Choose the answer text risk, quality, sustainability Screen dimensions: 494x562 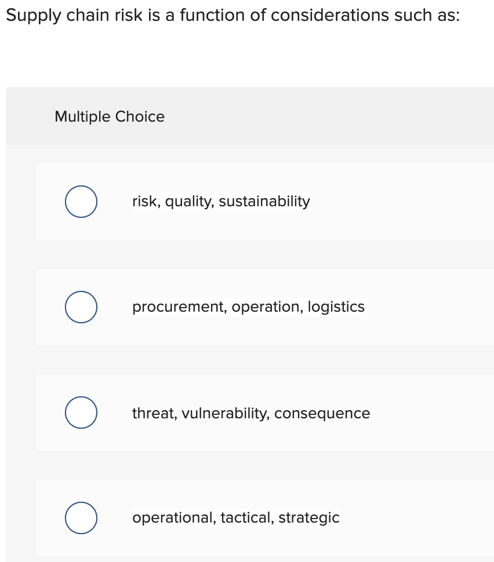[x=221, y=201]
